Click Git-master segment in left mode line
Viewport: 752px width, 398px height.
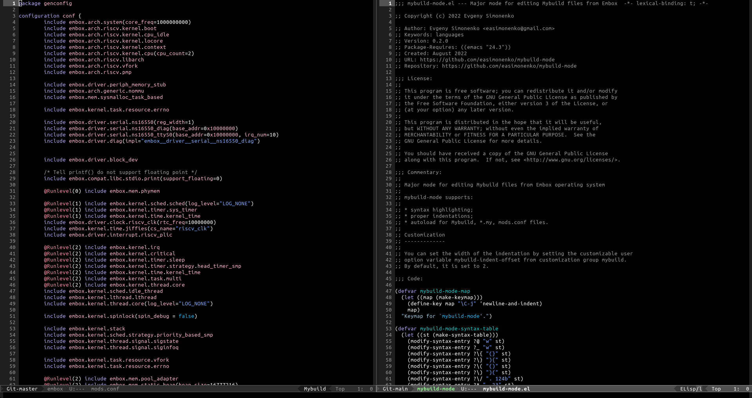tap(22, 389)
